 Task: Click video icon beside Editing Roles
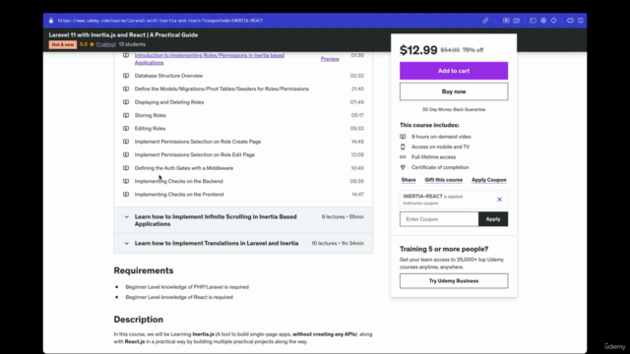coord(126,129)
